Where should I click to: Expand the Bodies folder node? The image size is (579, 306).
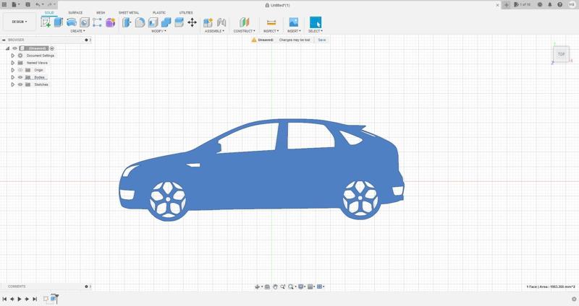tap(12, 77)
